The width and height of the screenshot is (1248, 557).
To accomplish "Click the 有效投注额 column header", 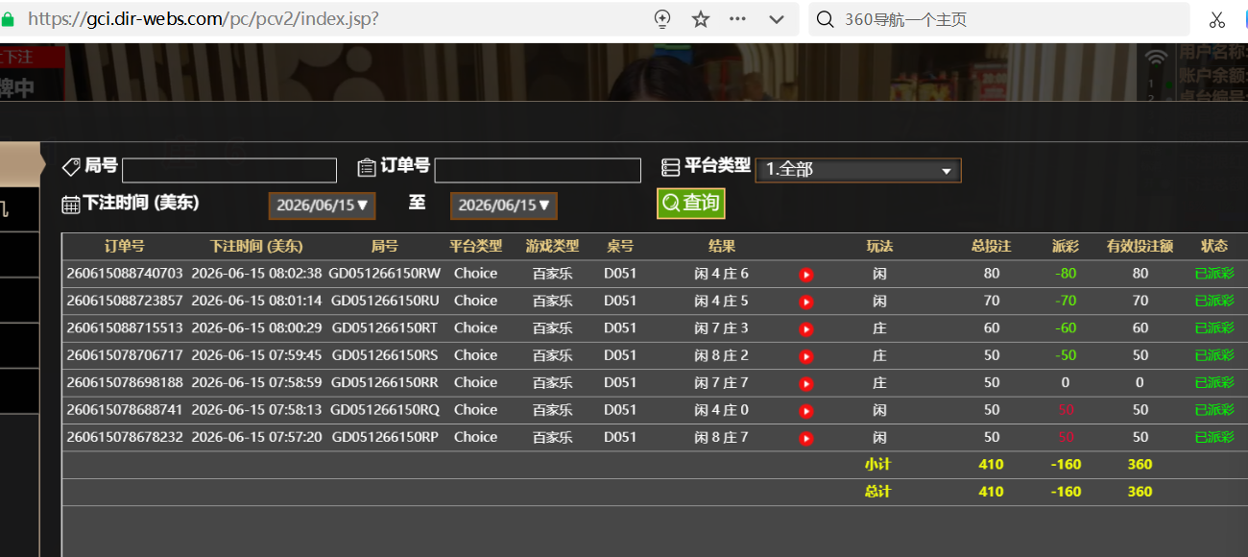I will coord(1140,246).
